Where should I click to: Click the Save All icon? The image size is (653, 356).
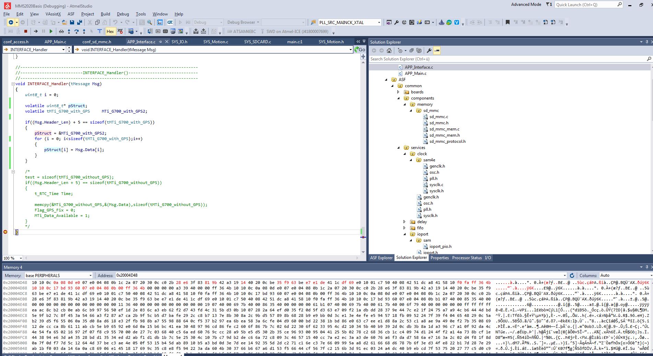[79, 23]
